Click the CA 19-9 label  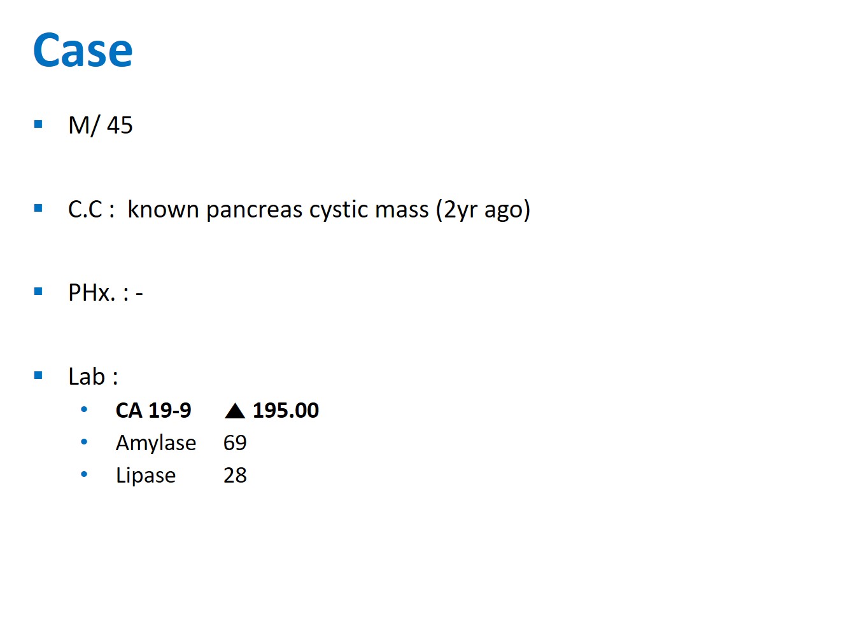[153, 411]
